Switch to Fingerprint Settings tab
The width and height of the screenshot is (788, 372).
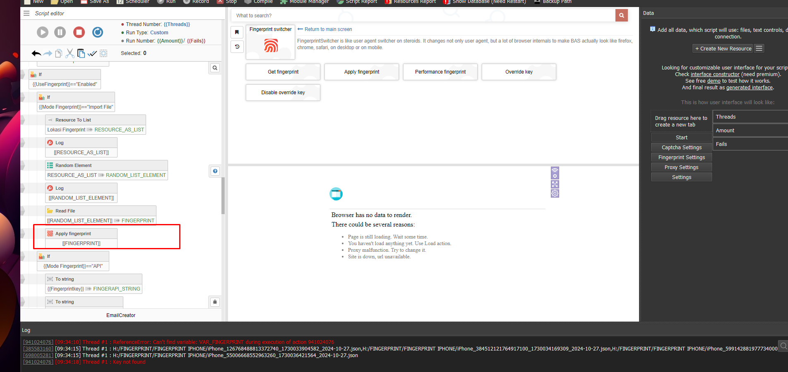(x=681, y=157)
